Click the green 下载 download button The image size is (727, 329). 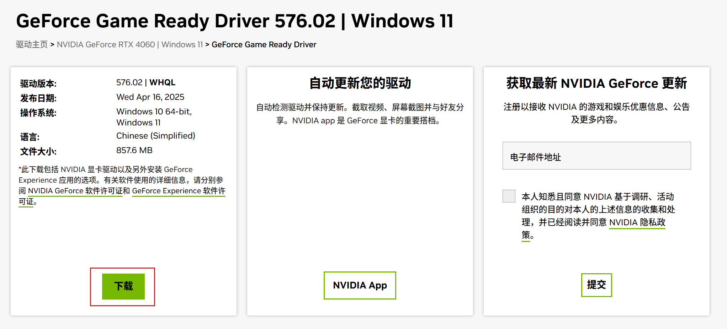[x=123, y=286]
